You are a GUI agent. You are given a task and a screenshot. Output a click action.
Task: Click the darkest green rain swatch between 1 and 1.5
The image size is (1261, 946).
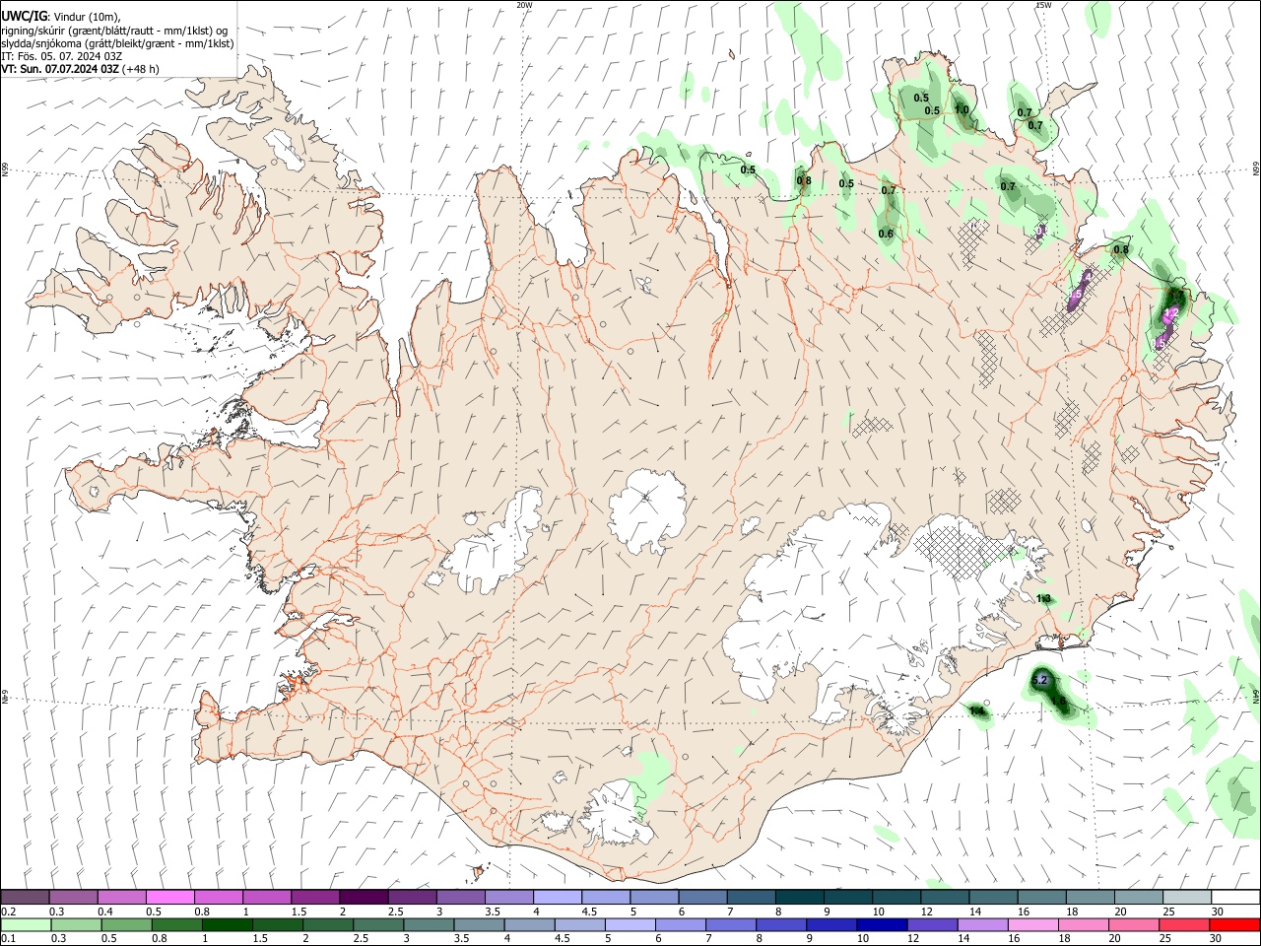pyautogui.click(x=227, y=924)
